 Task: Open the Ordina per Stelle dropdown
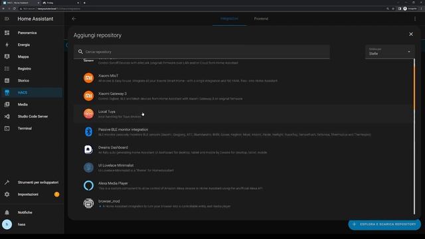pos(390,52)
